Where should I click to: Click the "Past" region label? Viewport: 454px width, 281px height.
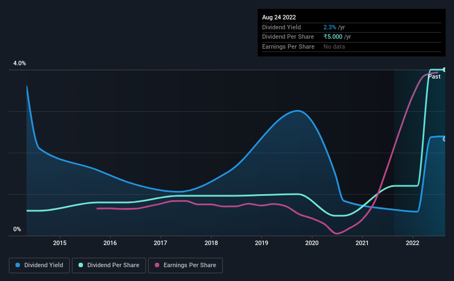point(435,77)
